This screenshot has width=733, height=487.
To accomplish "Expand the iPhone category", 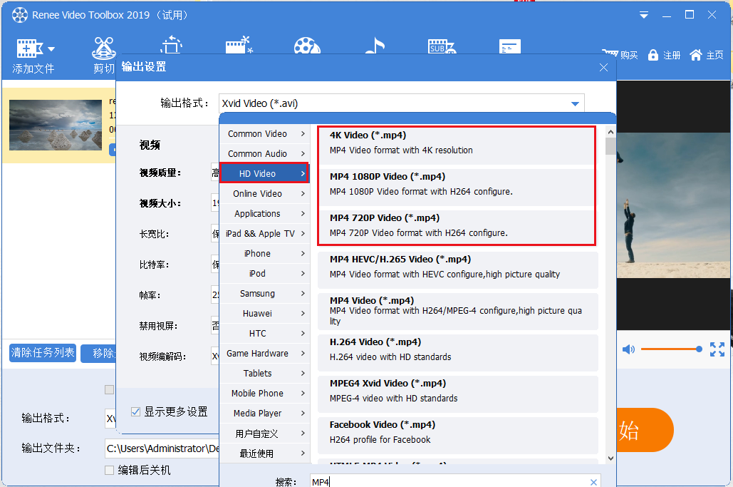I will (x=264, y=254).
